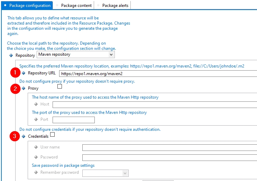The height and width of the screenshot is (181, 257).
Task: Click the red number 1 marker
Action: pos(14,73)
